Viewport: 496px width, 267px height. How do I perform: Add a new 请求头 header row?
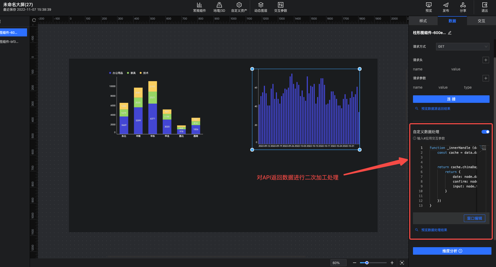[486, 60]
